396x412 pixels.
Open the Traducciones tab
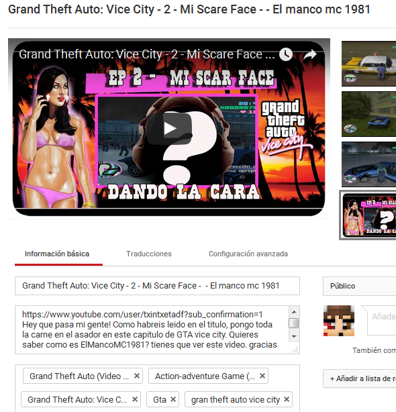149,254
